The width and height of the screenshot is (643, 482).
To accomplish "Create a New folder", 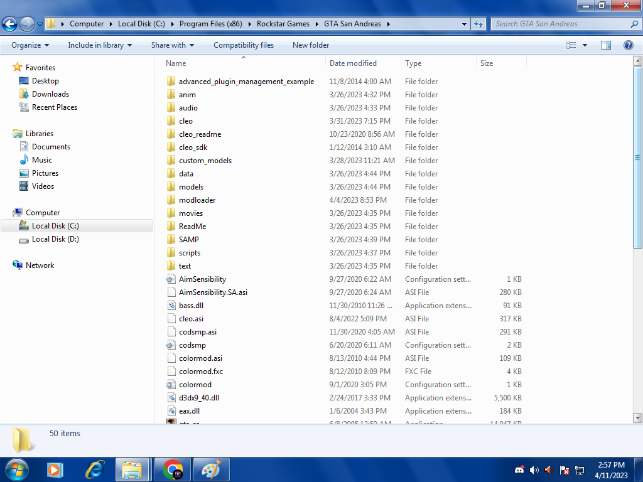I will tap(311, 45).
